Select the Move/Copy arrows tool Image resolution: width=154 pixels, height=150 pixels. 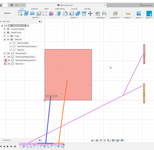(90, 13)
